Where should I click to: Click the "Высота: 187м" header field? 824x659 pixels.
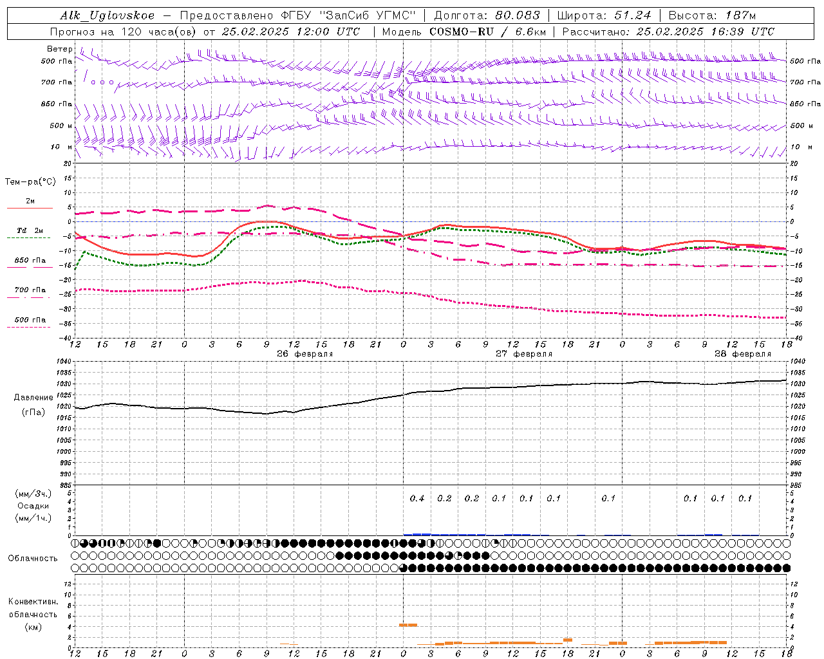[x=712, y=15]
